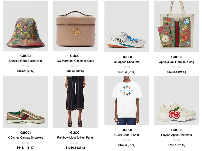Select the GG Marmont Cosmetic Case photo
This screenshot has height=151, width=202.
75,26
